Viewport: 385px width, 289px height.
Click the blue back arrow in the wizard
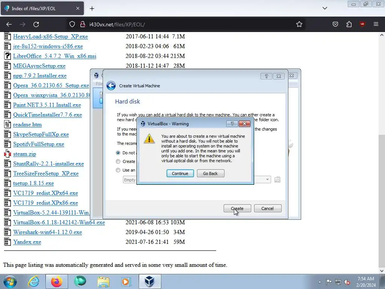click(111, 85)
